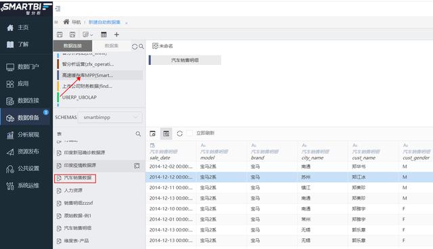433x249 pixels.
Task: Click the home icon in the breadcrumb
Action: (x=66, y=22)
